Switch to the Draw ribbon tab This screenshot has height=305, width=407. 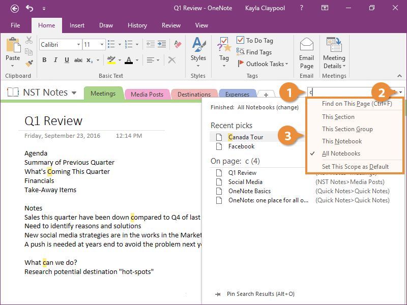click(x=106, y=25)
